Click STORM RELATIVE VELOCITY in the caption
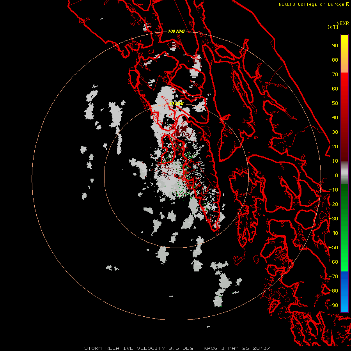Screen dimensions: 351x351 coord(124,348)
